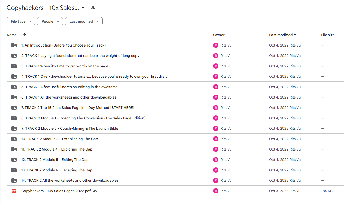Open 'Copyhackers - 10x Sales Pages 2022.pdf' file name
344x202 pixels.
56,191
